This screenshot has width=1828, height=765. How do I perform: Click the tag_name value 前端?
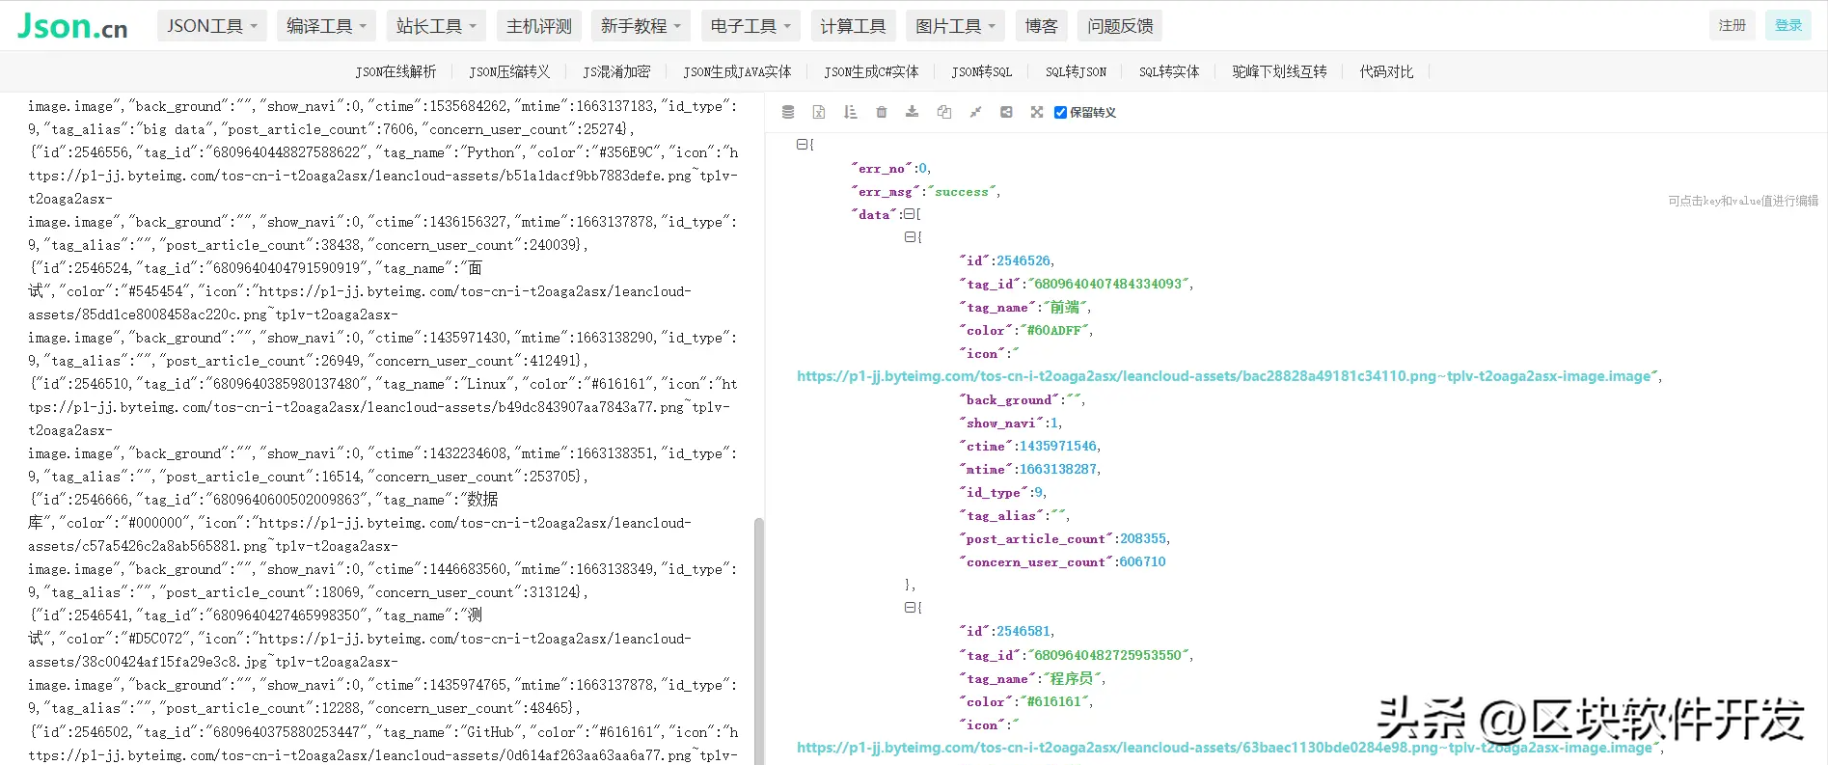tap(1065, 307)
